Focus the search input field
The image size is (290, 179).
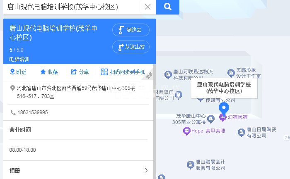72,7
